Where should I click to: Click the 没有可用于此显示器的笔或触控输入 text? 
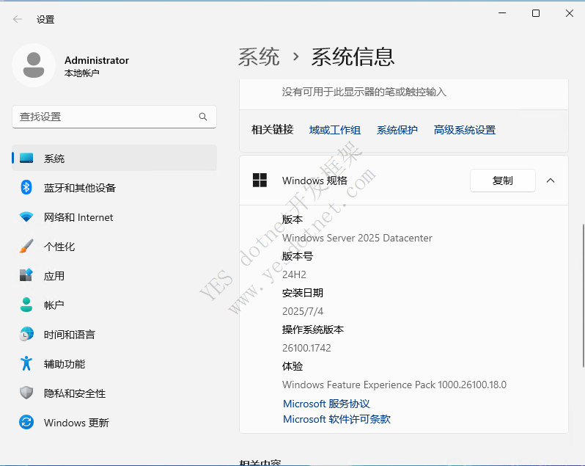pos(364,92)
